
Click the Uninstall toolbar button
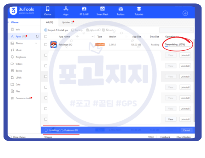pos(92,30)
